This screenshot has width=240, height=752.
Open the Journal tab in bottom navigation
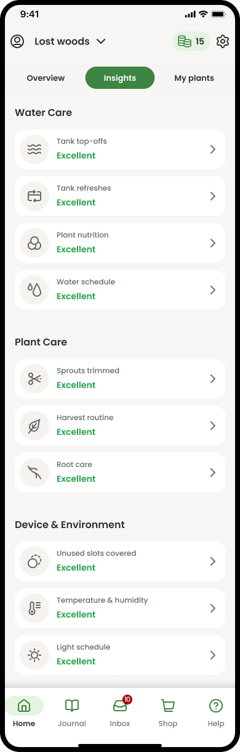(x=72, y=712)
